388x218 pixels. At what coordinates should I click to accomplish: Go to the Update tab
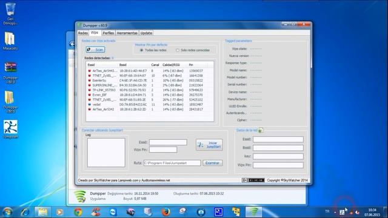[x=146, y=33]
